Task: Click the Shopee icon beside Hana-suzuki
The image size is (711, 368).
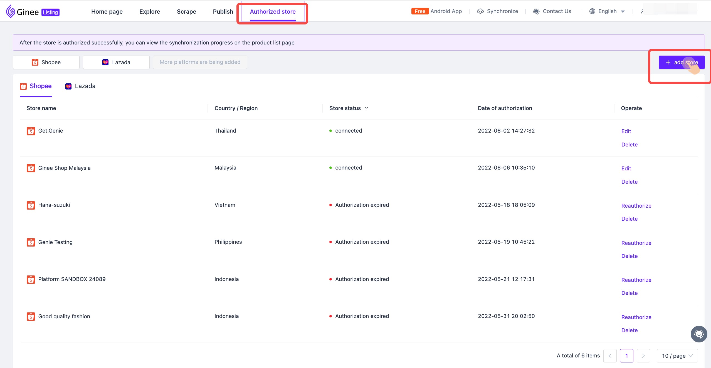Action: [x=31, y=205]
